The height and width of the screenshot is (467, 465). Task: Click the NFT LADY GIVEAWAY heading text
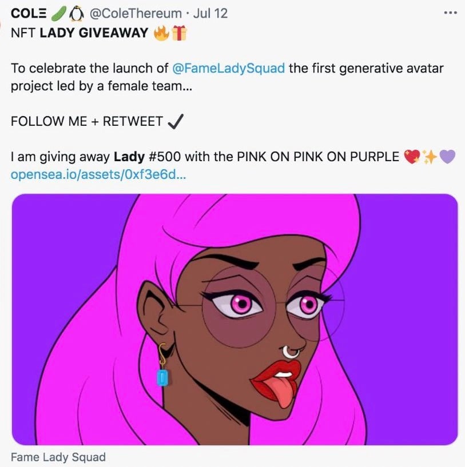(80, 33)
